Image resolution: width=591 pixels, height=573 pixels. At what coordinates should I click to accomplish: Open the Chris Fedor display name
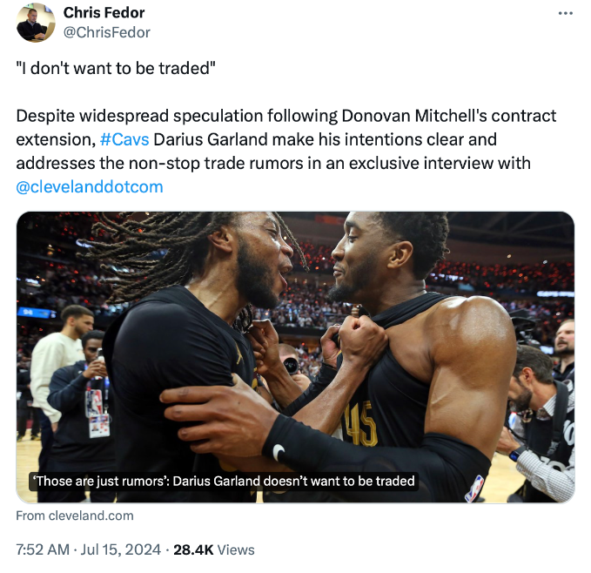[x=104, y=13]
